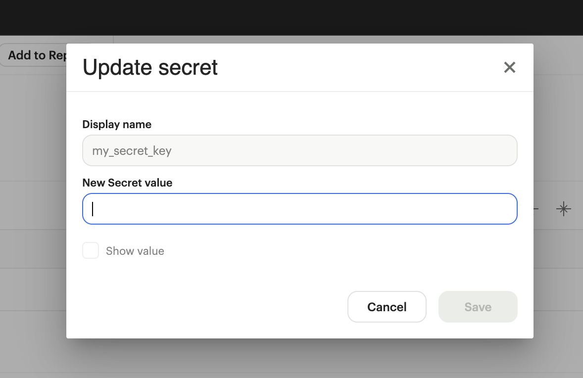
Task: Click the 'New Secret value' field label
Action: coord(127,183)
